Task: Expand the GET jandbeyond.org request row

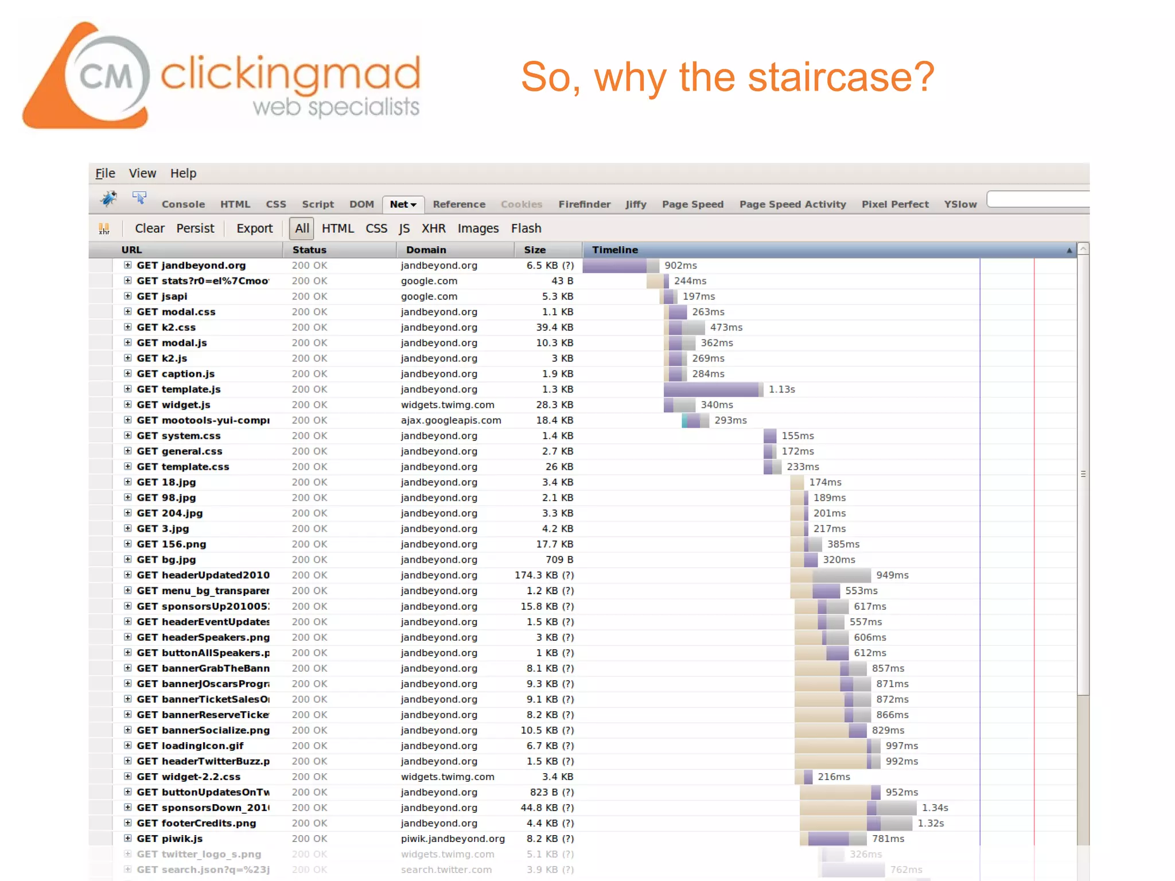Action: [x=128, y=265]
